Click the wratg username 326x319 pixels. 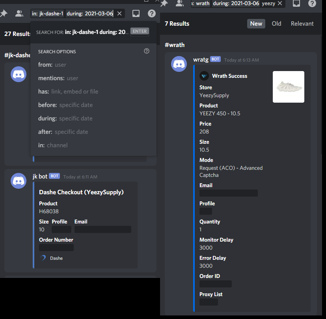click(201, 60)
